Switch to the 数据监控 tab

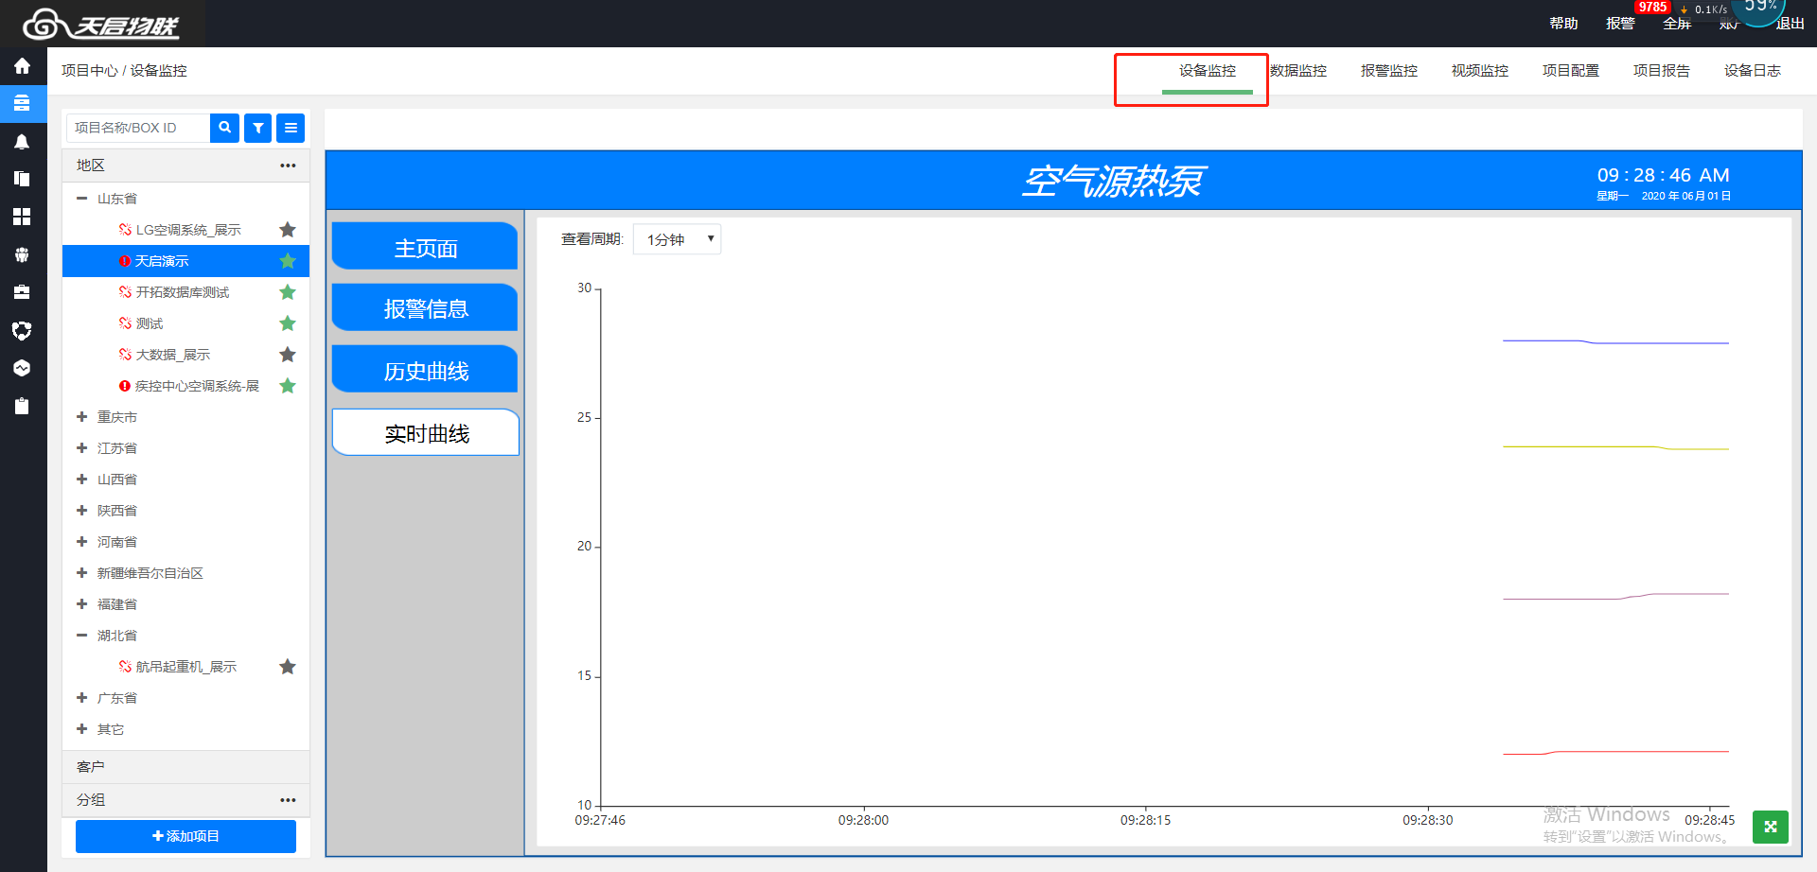coord(1298,71)
